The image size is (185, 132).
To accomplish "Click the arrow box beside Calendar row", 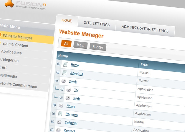I will pyautogui.click(x=53, y=121).
